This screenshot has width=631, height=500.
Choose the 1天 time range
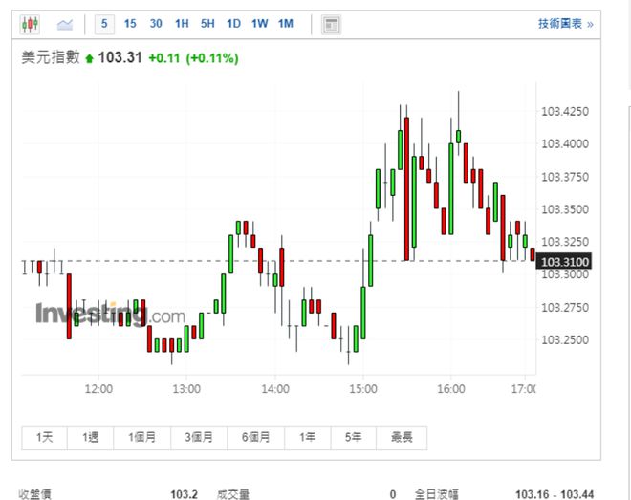(x=44, y=438)
